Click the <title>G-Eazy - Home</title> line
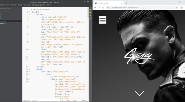This screenshot has height=102, width=185. 57,27
